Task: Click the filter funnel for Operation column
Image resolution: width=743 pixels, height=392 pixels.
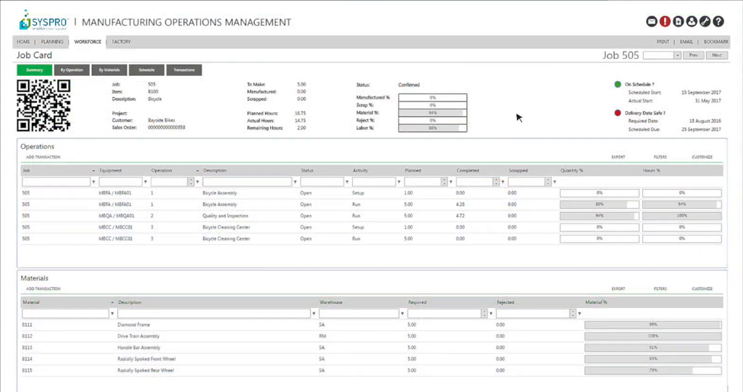Action: [197, 182]
